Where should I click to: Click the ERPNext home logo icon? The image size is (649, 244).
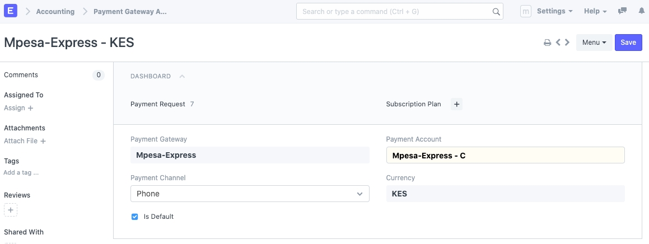pos(10,11)
